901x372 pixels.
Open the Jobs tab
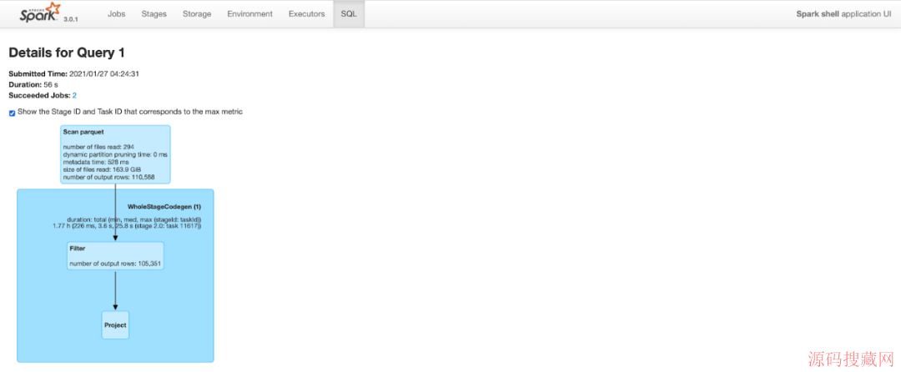(x=117, y=14)
